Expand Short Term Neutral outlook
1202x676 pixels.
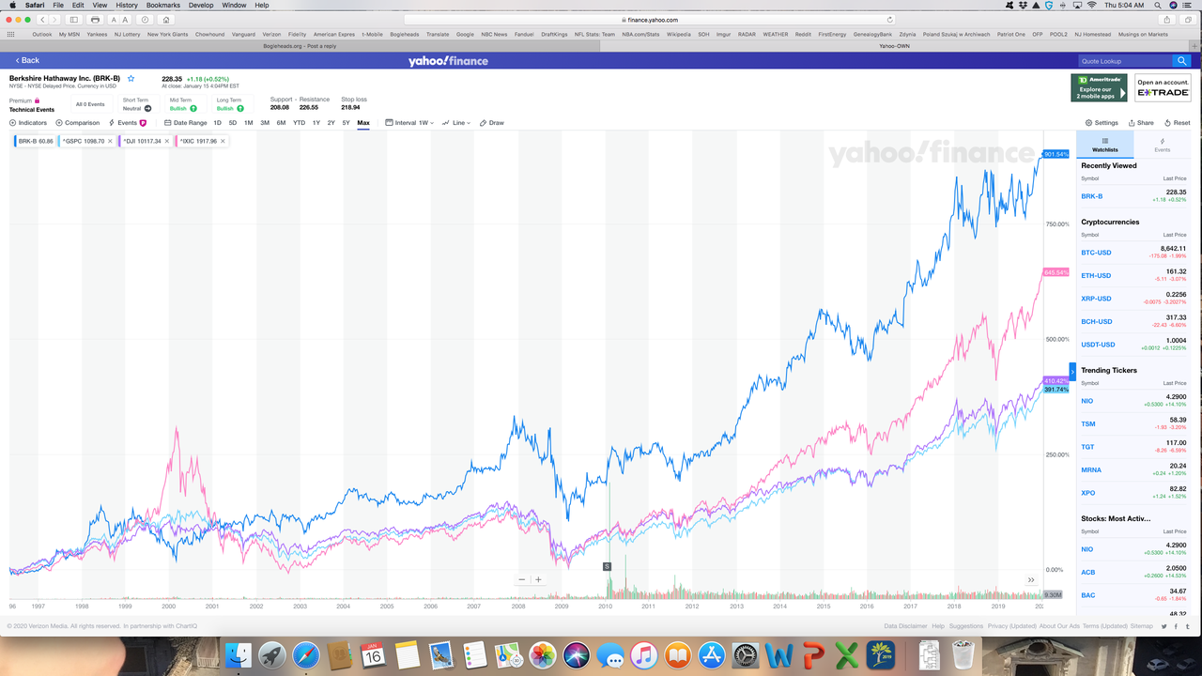(x=137, y=104)
